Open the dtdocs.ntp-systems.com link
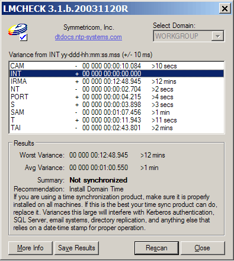The width and height of the screenshot is (234, 261). click(x=88, y=37)
